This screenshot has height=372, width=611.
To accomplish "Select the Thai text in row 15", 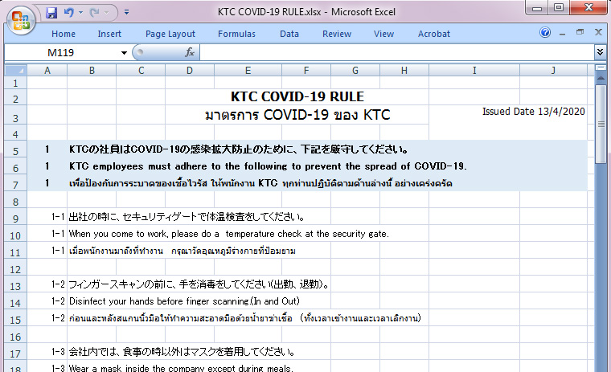I will click(244, 318).
